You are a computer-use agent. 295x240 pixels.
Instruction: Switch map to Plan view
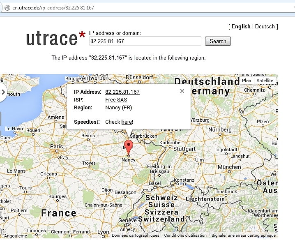[x=247, y=81]
